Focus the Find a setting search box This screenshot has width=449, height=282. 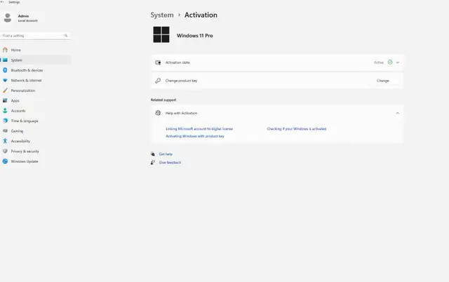click(35, 36)
